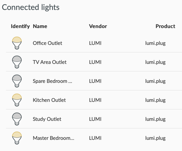The height and width of the screenshot is (151, 182).
Task: Select the TV Area Outlet name
Action: [50, 62]
